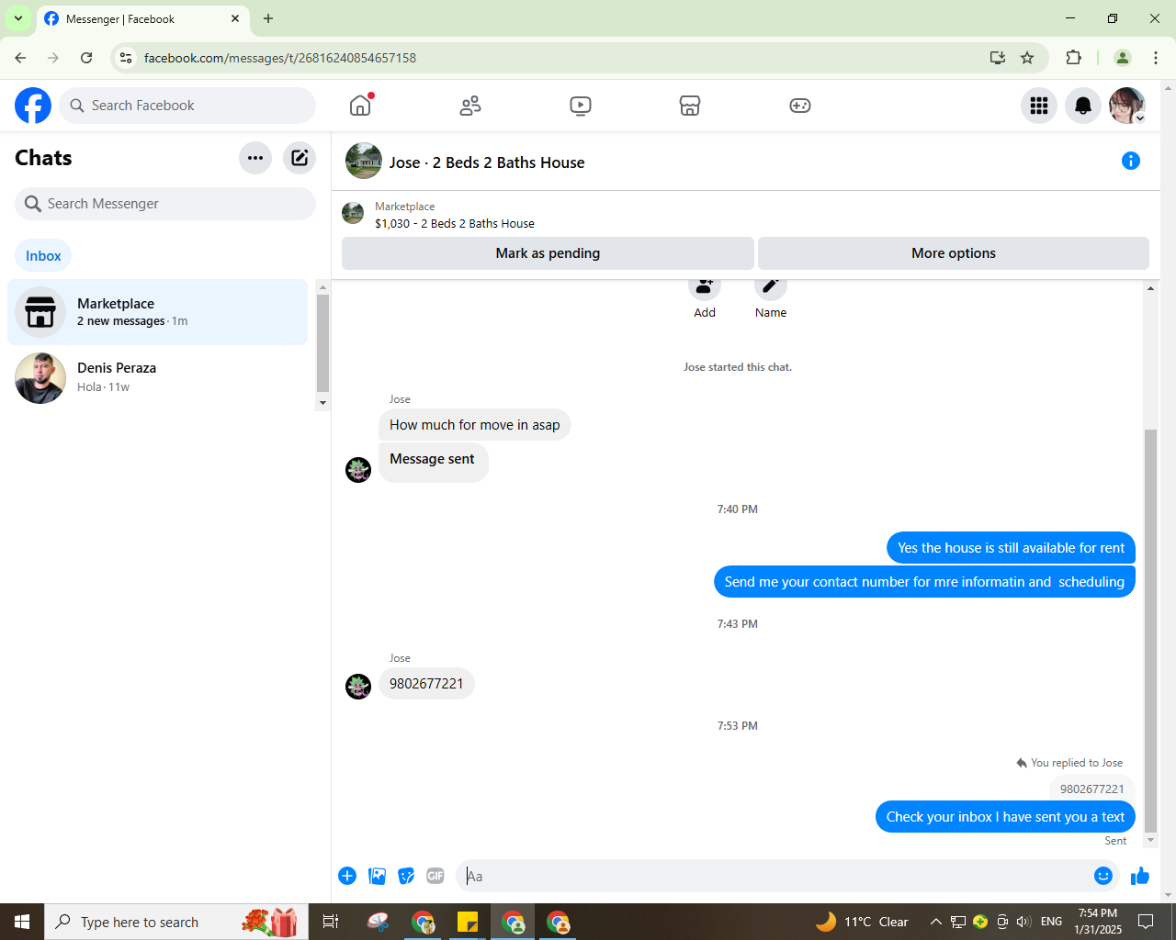Focus the Search Messenger field
Image resolution: width=1176 pixels, height=940 pixels.
click(165, 204)
